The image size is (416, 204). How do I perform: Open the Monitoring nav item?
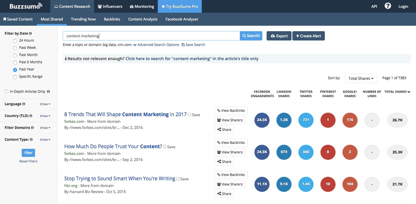pyautogui.click(x=142, y=6)
